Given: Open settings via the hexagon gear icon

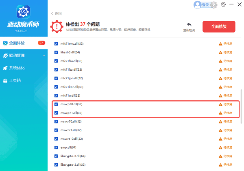Looking at the screenshot, I should point(223,4).
